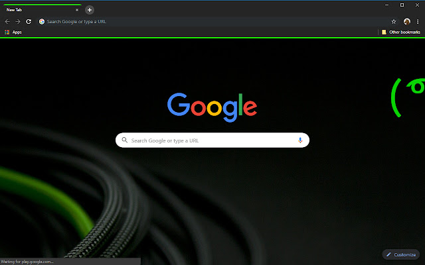Focus the Google search box

212,140
